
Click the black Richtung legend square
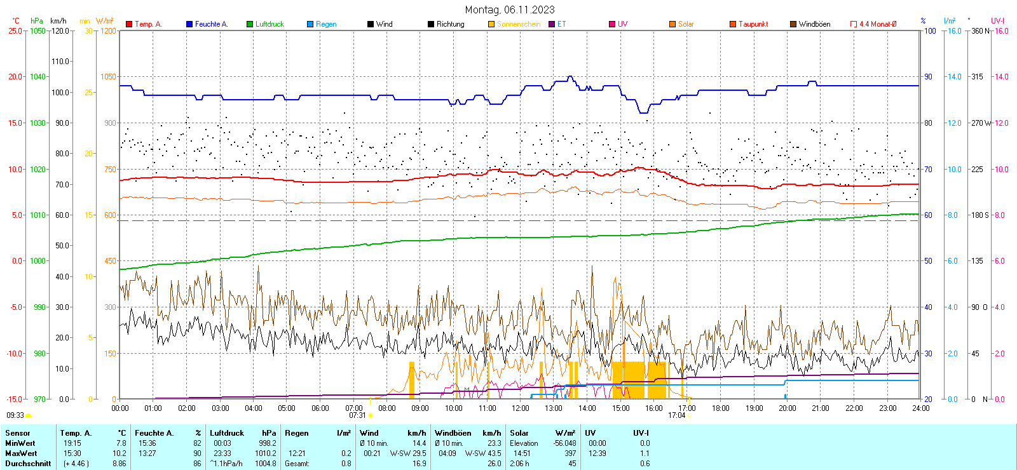[431, 24]
